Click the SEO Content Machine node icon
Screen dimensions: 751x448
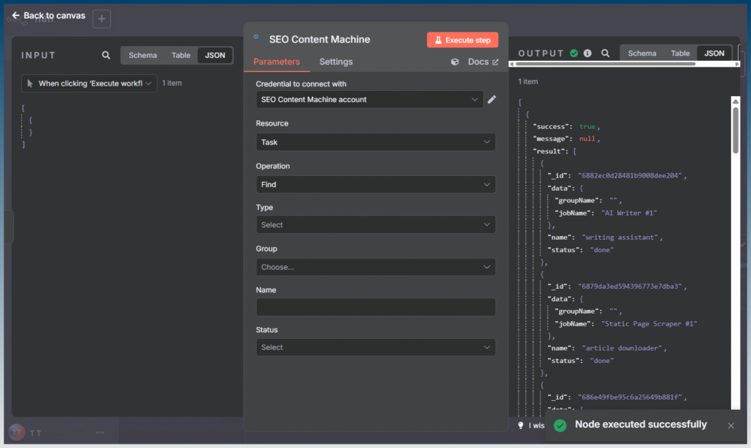[258, 38]
